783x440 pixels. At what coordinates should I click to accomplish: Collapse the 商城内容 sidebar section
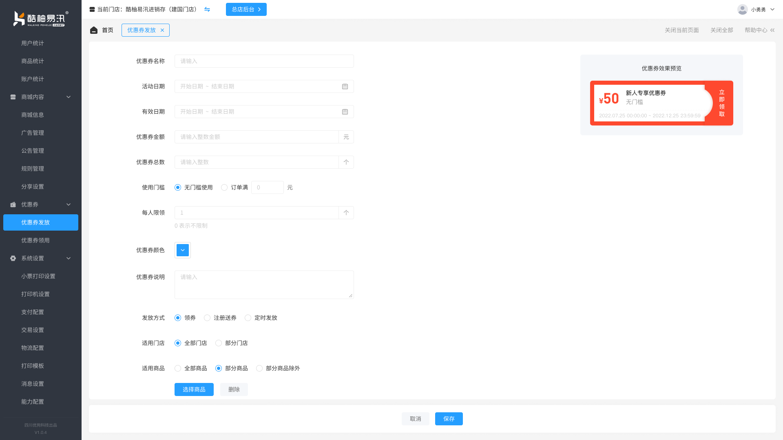click(x=69, y=97)
